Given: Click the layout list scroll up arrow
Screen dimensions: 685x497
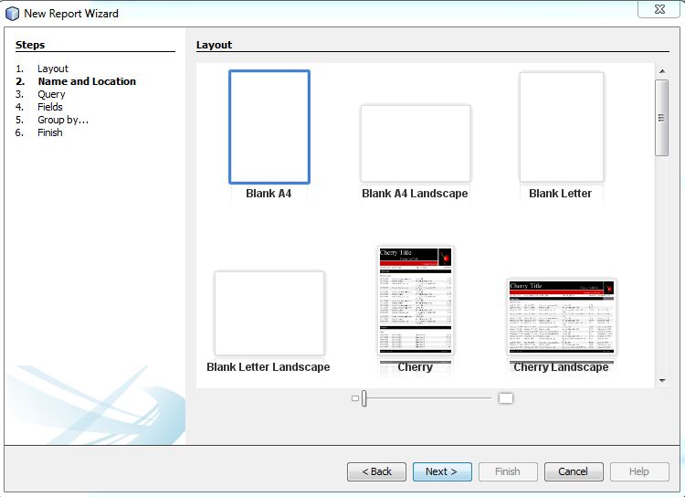Looking at the screenshot, I should (662, 71).
